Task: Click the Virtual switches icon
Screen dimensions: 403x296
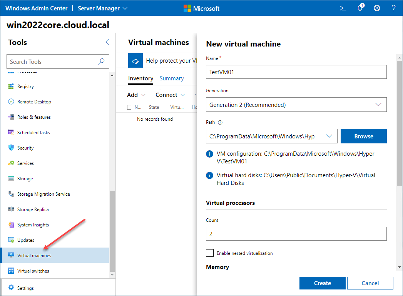Action: tap(11, 271)
